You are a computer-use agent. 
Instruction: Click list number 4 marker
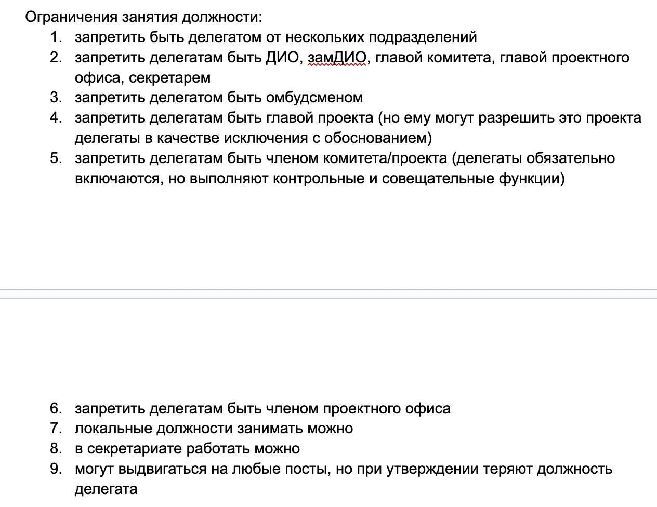(x=56, y=118)
